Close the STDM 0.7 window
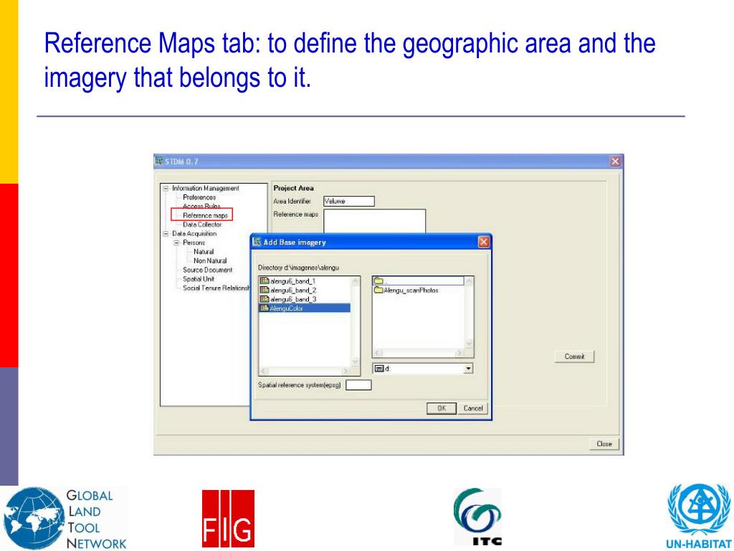Image resolution: width=734 pixels, height=551 pixels. [x=615, y=161]
